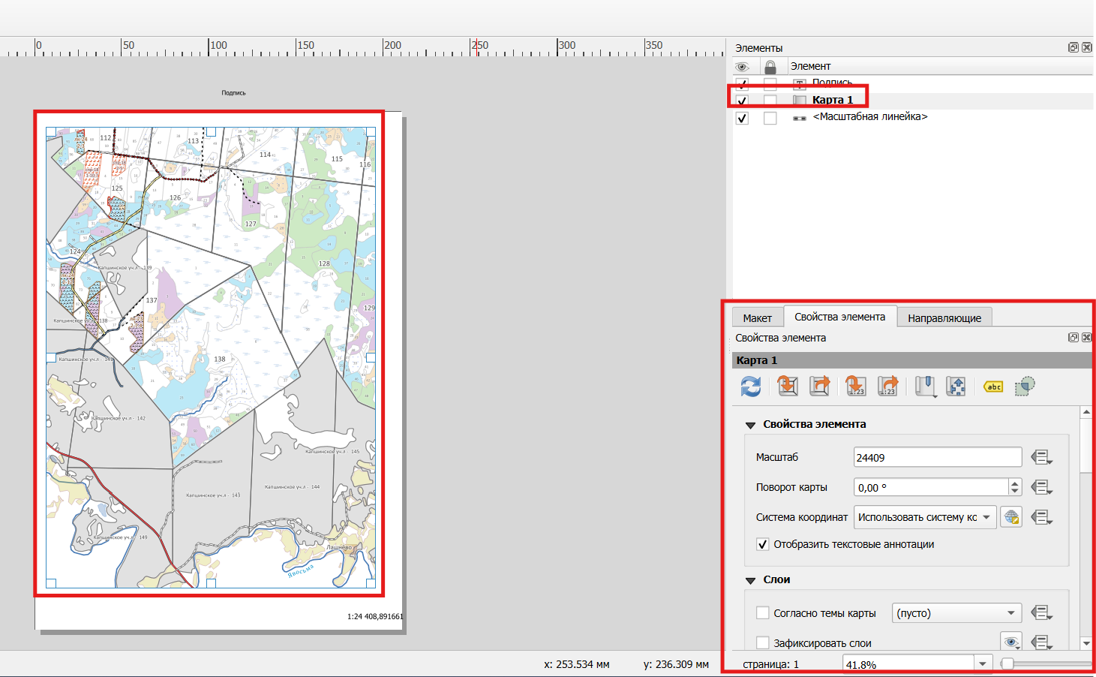
Task: Open the clipping settings icon
Action: pyautogui.click(x=1025, y=387)
